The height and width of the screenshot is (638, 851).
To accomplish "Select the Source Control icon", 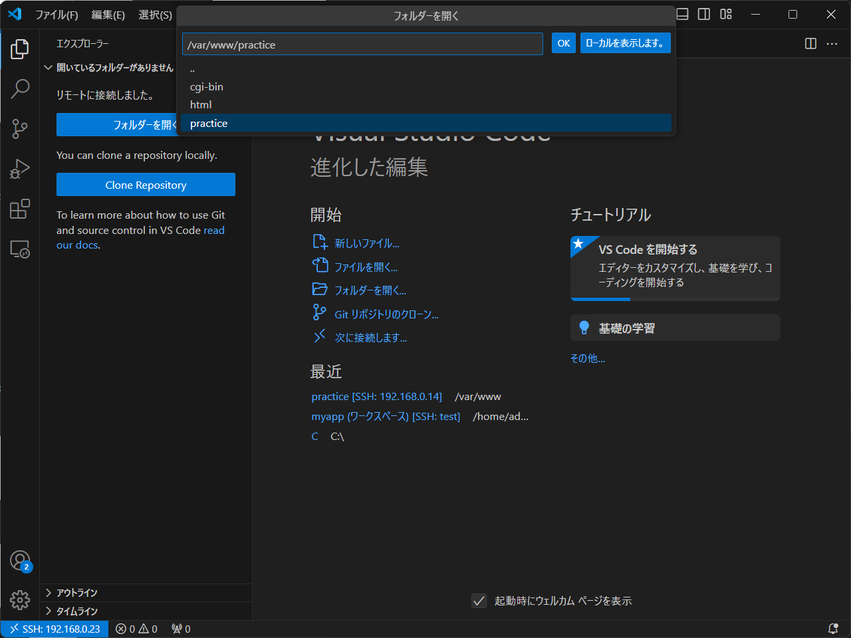I will point(20,129).
